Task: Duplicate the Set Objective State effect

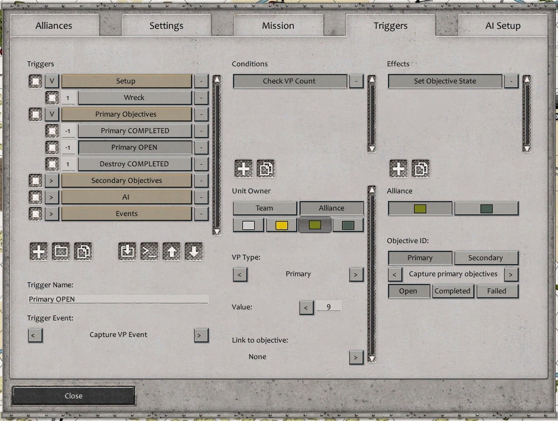Action: 421,169
